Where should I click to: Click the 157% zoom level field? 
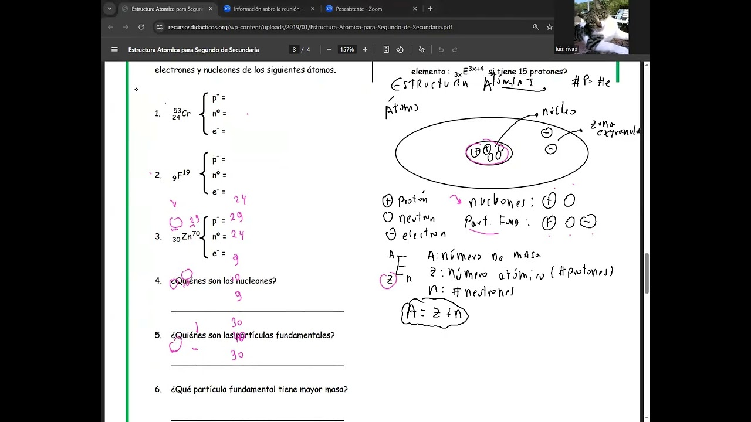pyautogui.click(x=347, y=50)
